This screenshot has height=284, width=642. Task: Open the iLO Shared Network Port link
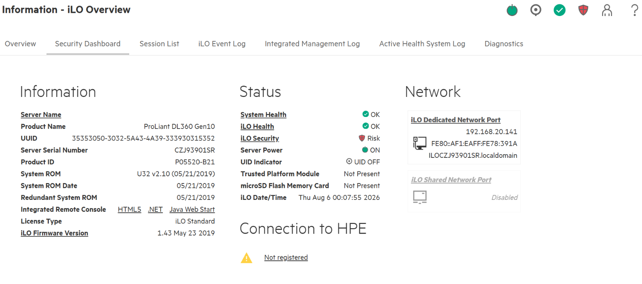(451, 180)
